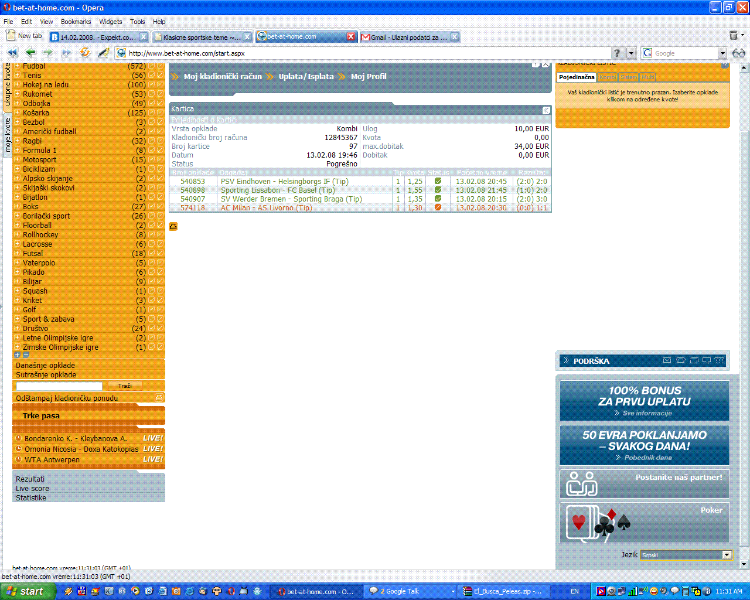Expand the Ragbi category
The width and height of the screenshot is (750, 600).
(x=17, y=141)
